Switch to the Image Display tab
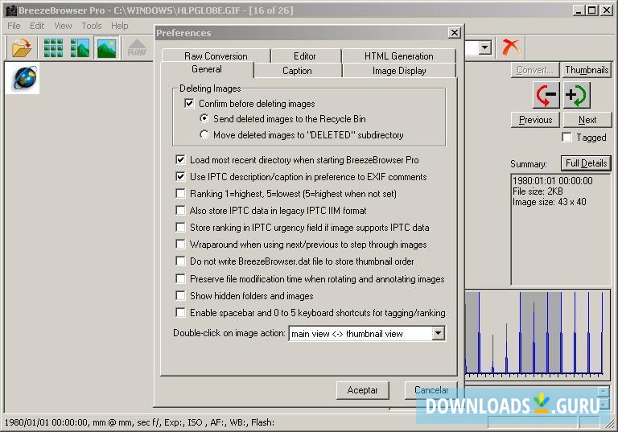The height and width of the screenshot is (432, 618). pyautogui.click(x=399, y=71)
